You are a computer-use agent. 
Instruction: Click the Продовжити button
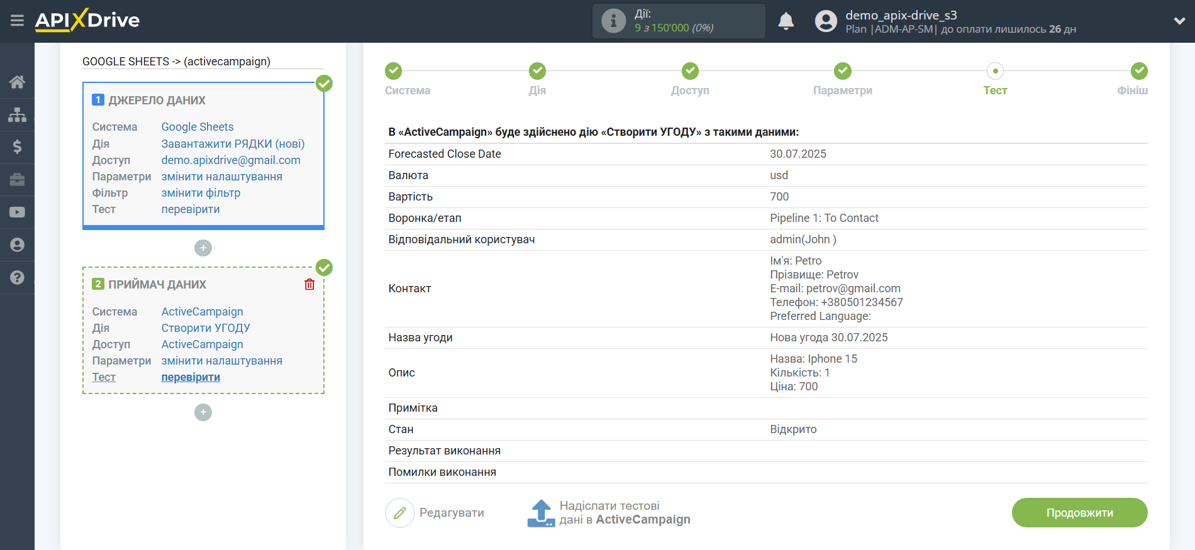coord(1079,513)
